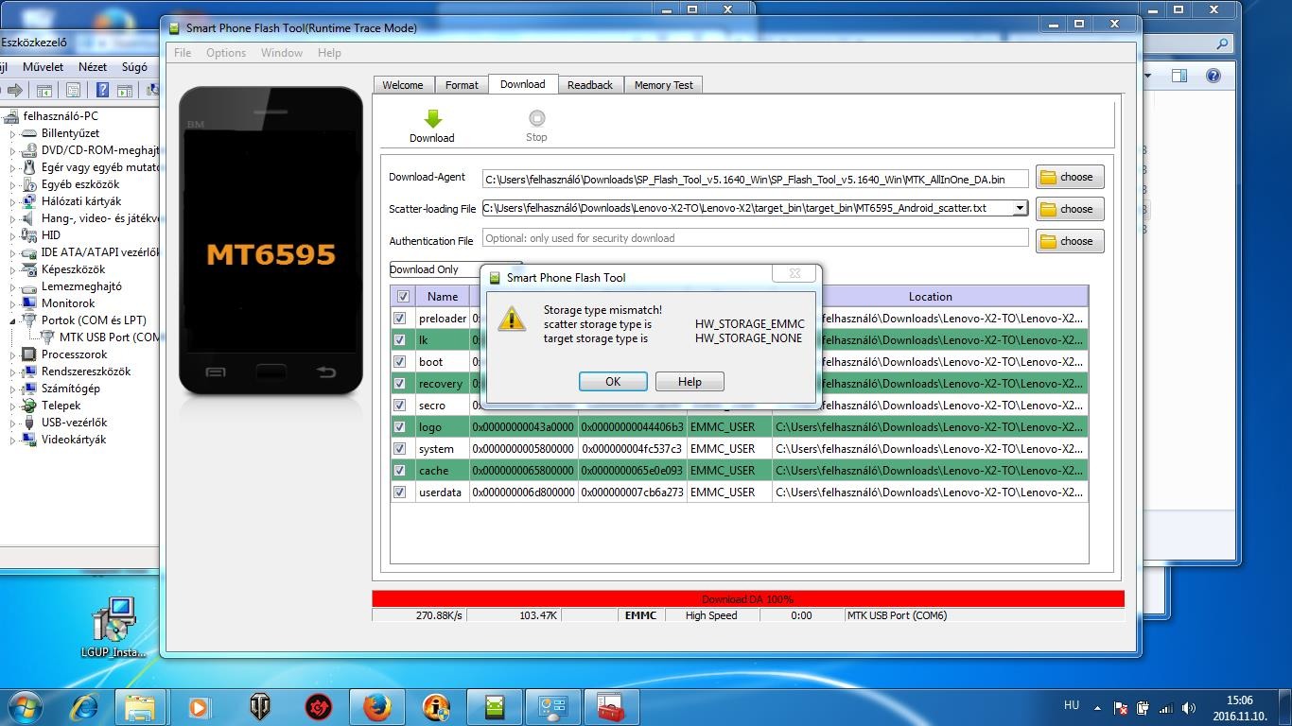
Task: Click MTK USB Port device icon
Action: 47,337
